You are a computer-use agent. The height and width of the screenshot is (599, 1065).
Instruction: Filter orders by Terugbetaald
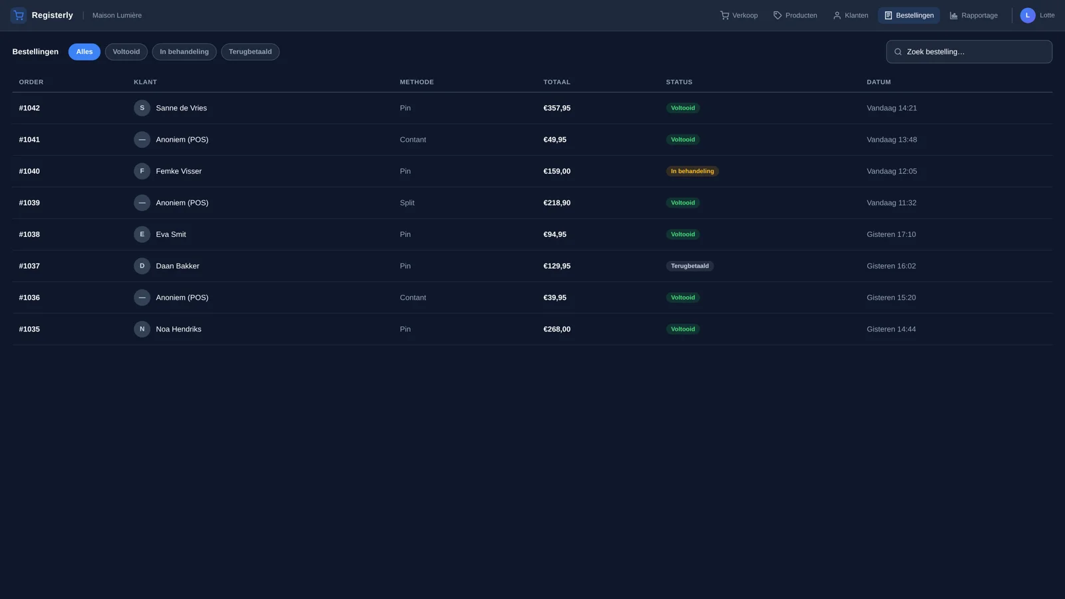[250, 52]
